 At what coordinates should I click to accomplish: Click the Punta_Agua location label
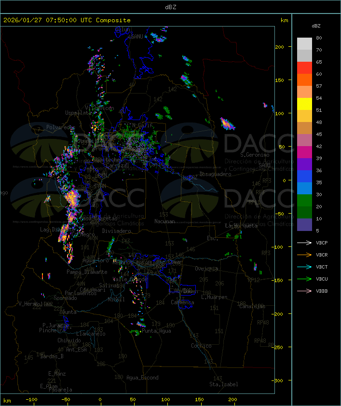(157, 331)
